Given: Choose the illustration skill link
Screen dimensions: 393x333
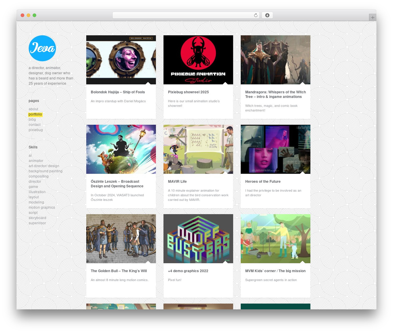Looking at the screenshot, I should [37, 192].
